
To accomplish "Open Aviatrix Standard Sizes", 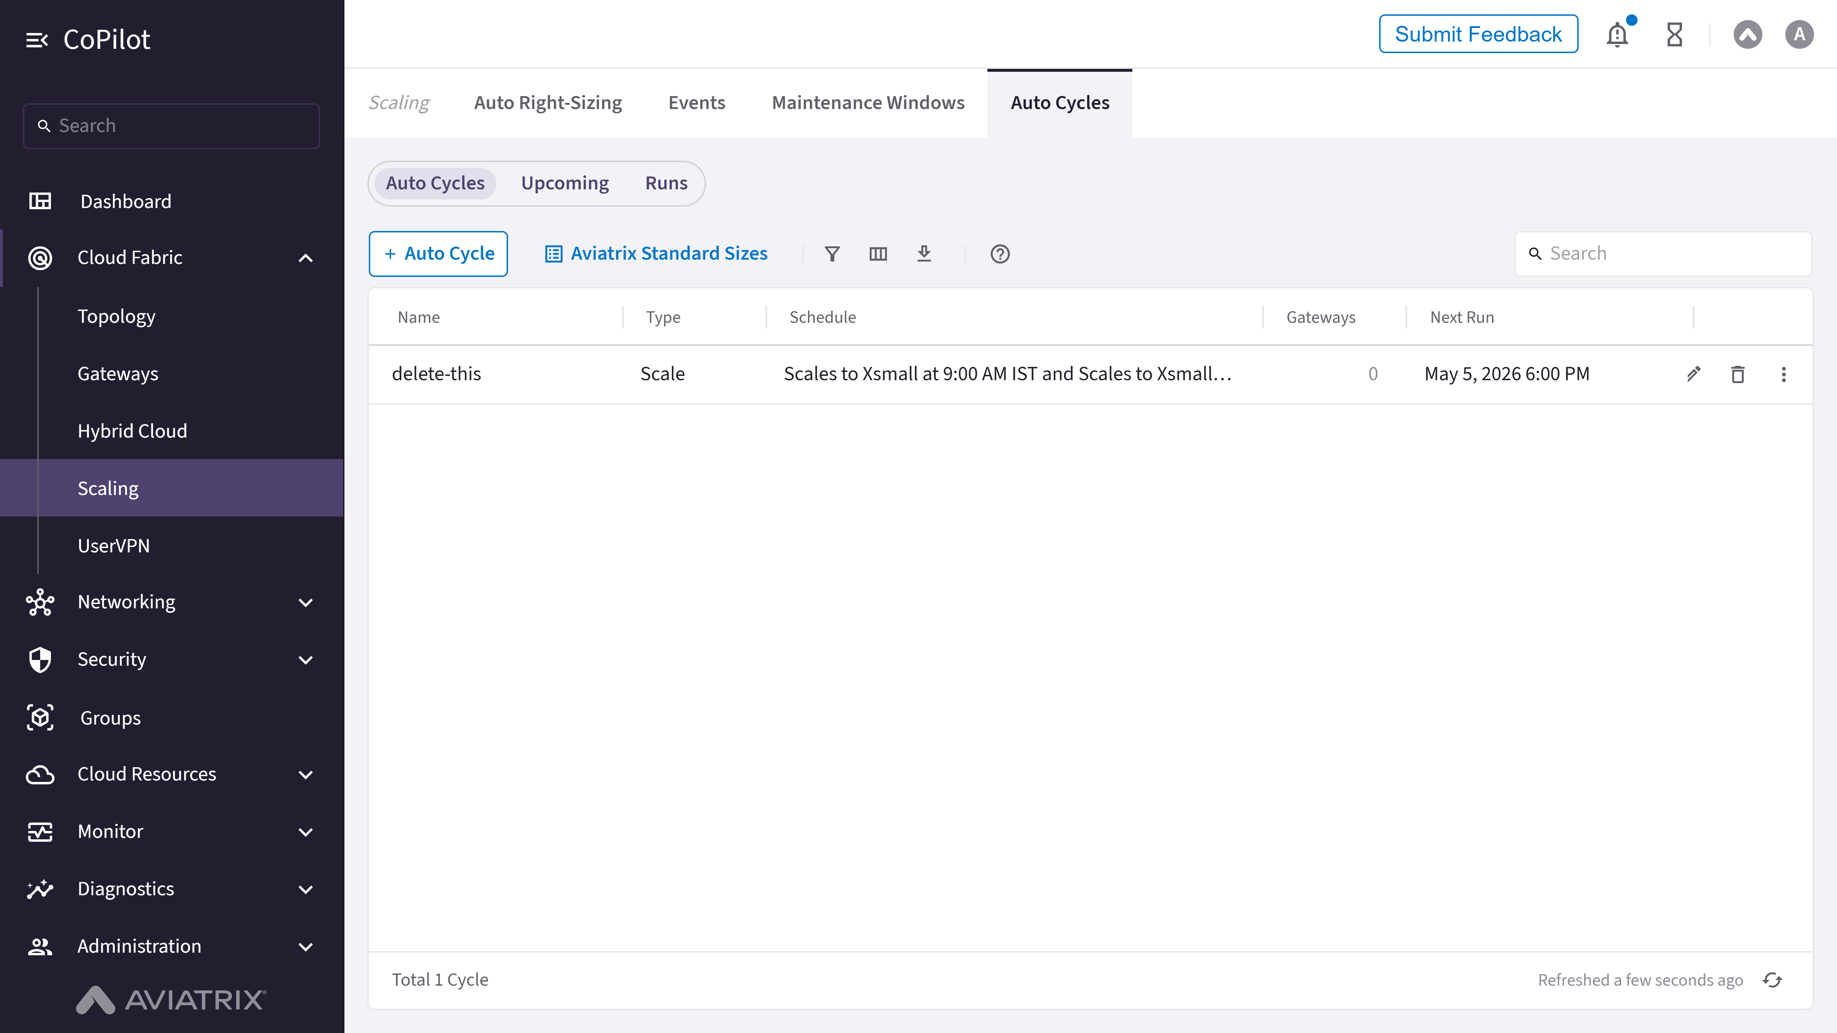I will click(656, 254).
